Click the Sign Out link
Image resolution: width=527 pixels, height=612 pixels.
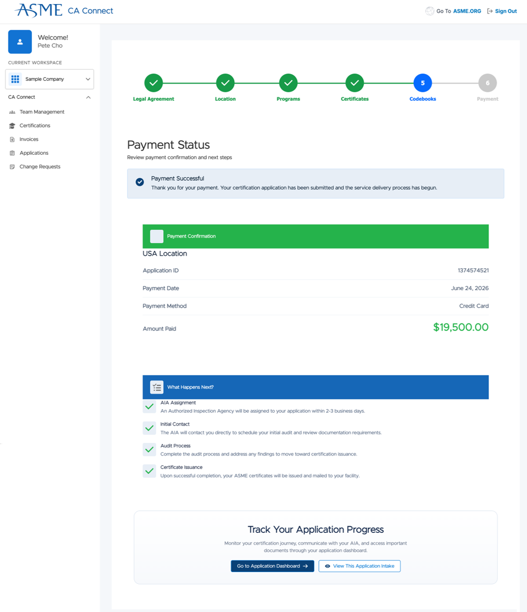[506, 11]
